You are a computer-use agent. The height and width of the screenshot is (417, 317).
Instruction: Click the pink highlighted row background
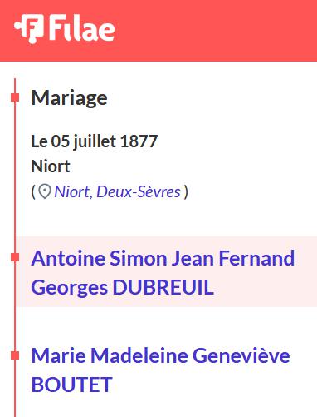point(166,271)
